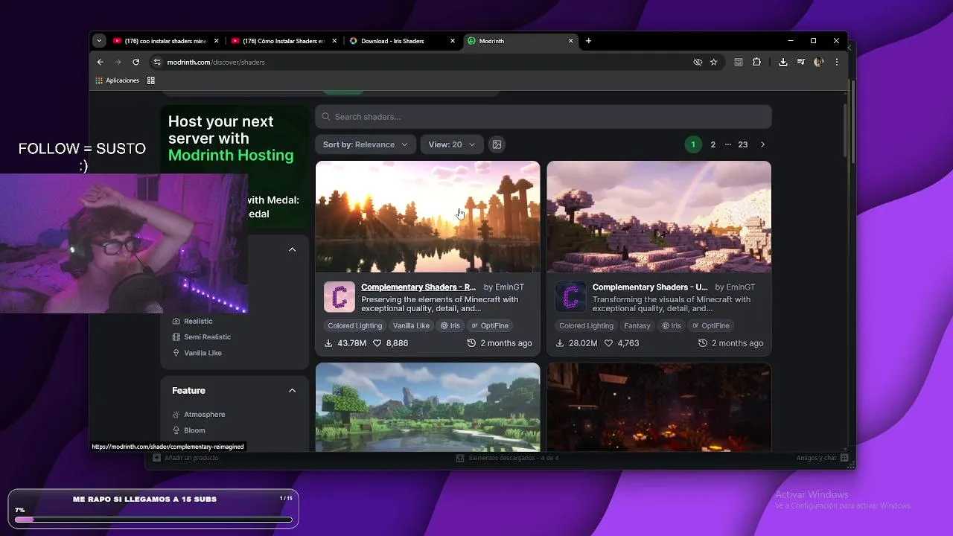Filter by Vanilla Like style
The image size is (953, 536).
(x=197, y=353)
